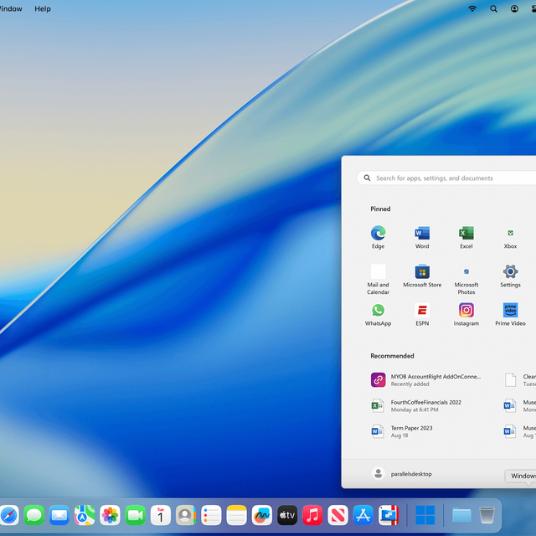The height and width of the screenshot is (536, 536).
Task: Click the parallelsdesktop user account
Action: [402, 474]
